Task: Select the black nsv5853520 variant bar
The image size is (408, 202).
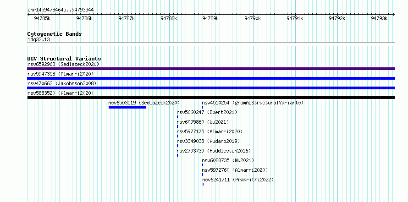Action: click(x=211, y=98)
